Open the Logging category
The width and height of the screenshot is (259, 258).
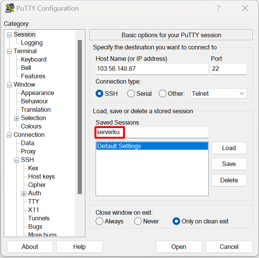32,43
